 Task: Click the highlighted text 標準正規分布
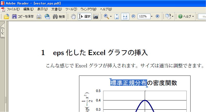pos(129,83)
